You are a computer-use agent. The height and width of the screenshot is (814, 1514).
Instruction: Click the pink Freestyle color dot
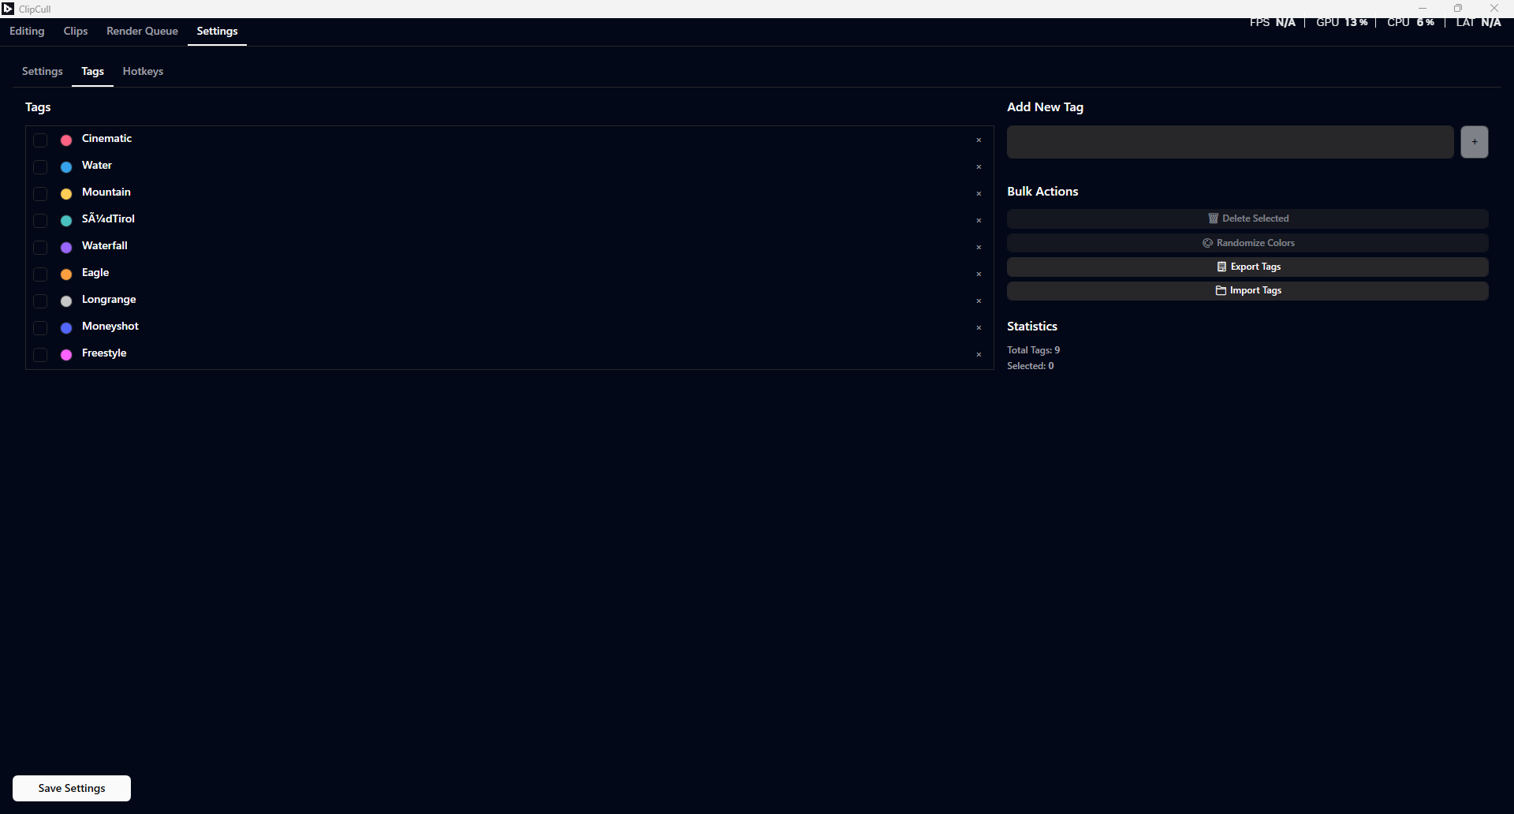click(66, 355)
